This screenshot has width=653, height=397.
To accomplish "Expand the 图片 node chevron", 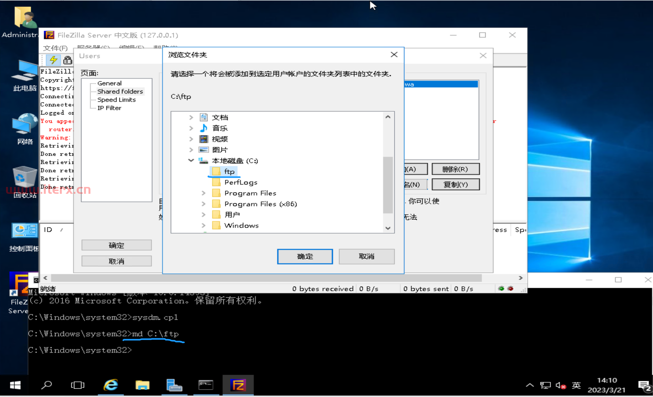I will 191,150.
